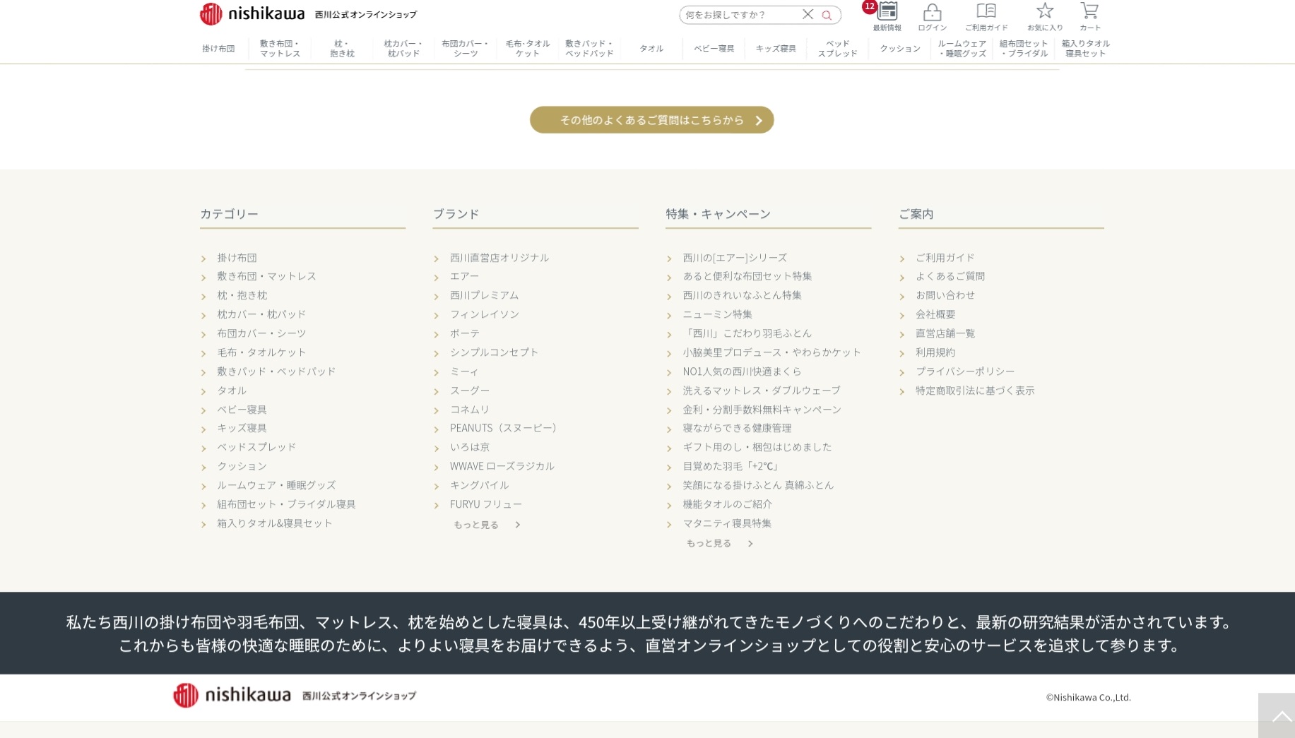Viewport: 1295px width, 738px height.
Task: Open 掛け布団 menu in top navigation
Action: pyautogui.click(x=218, y=49)
